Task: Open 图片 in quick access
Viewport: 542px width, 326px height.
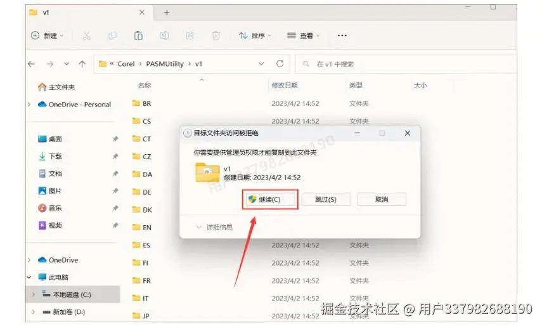Action: (50, 191)
